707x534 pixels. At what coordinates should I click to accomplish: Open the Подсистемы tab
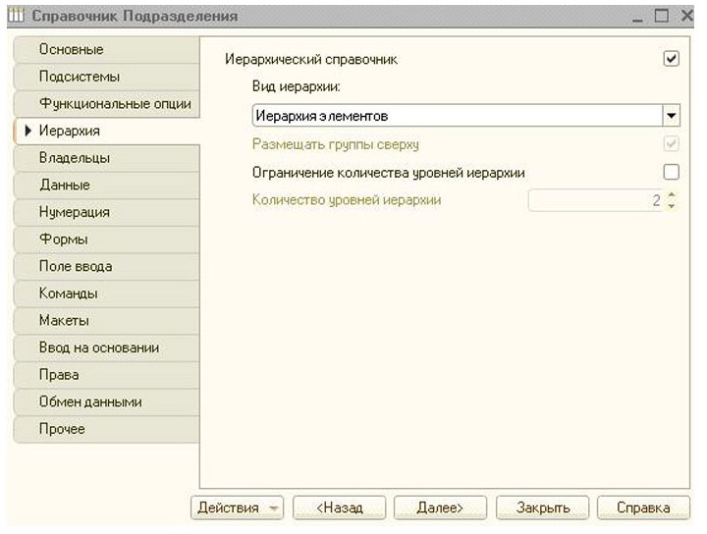tap(80, 77)
